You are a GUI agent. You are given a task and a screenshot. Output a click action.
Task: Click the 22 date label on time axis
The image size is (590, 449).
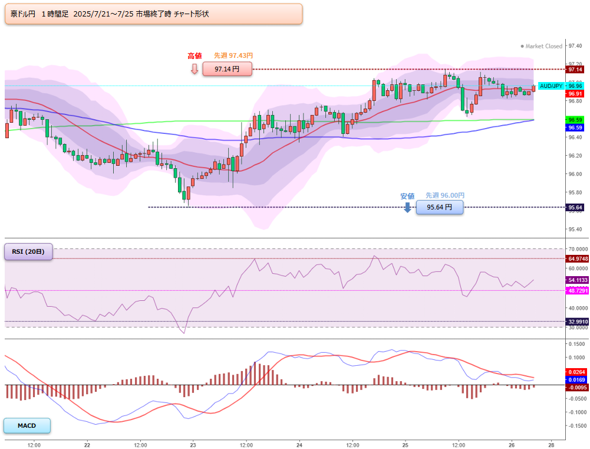coord(87,445)
